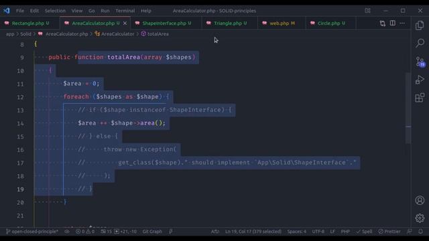Open the More Actions ellipsis in the editor
Image resolution: width=429 pixels, height=241 pixels.
(402, 23)
